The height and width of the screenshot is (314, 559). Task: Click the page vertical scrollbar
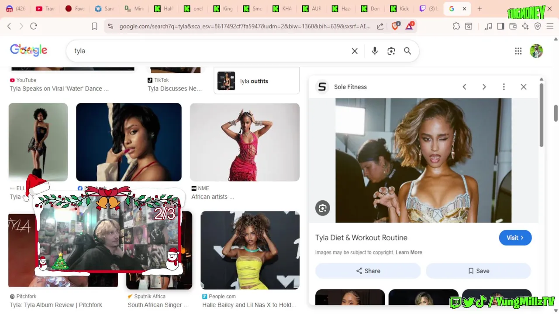coord(556,113)
